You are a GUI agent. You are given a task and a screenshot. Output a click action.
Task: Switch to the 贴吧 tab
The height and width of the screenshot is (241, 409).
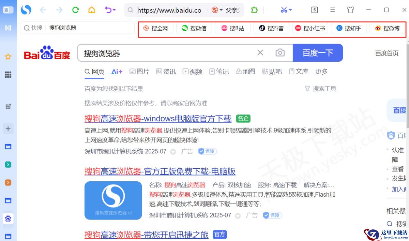272,72
